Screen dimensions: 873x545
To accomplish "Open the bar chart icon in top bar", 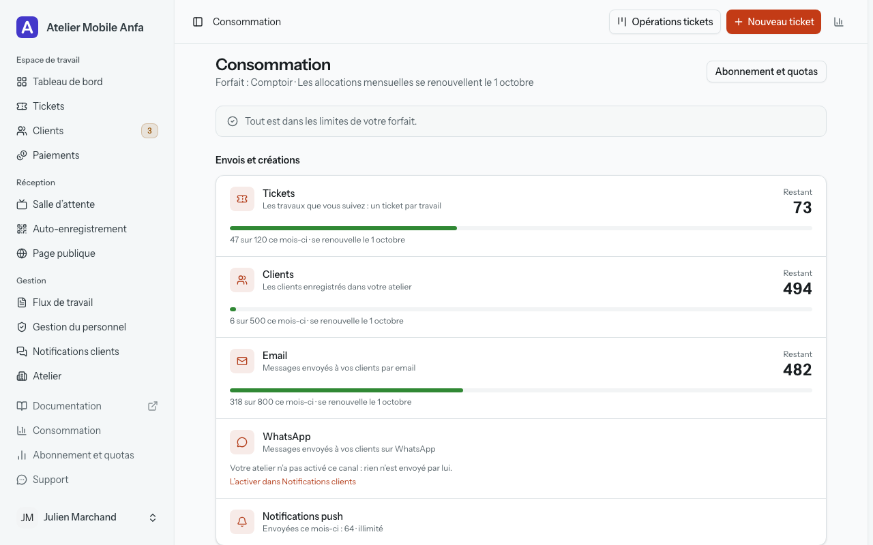I will pyautogui.click(x=839, y=22).
